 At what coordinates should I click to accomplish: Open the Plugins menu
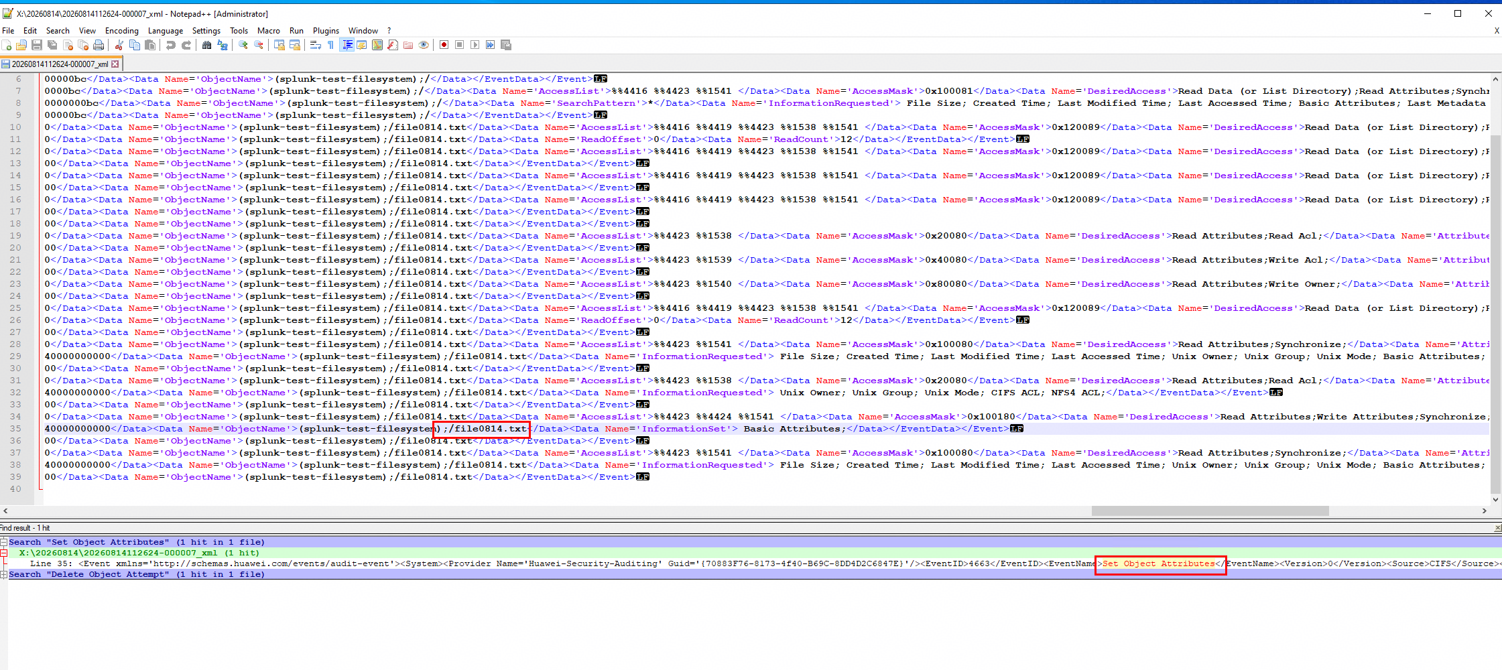click(x=326, y=31)
